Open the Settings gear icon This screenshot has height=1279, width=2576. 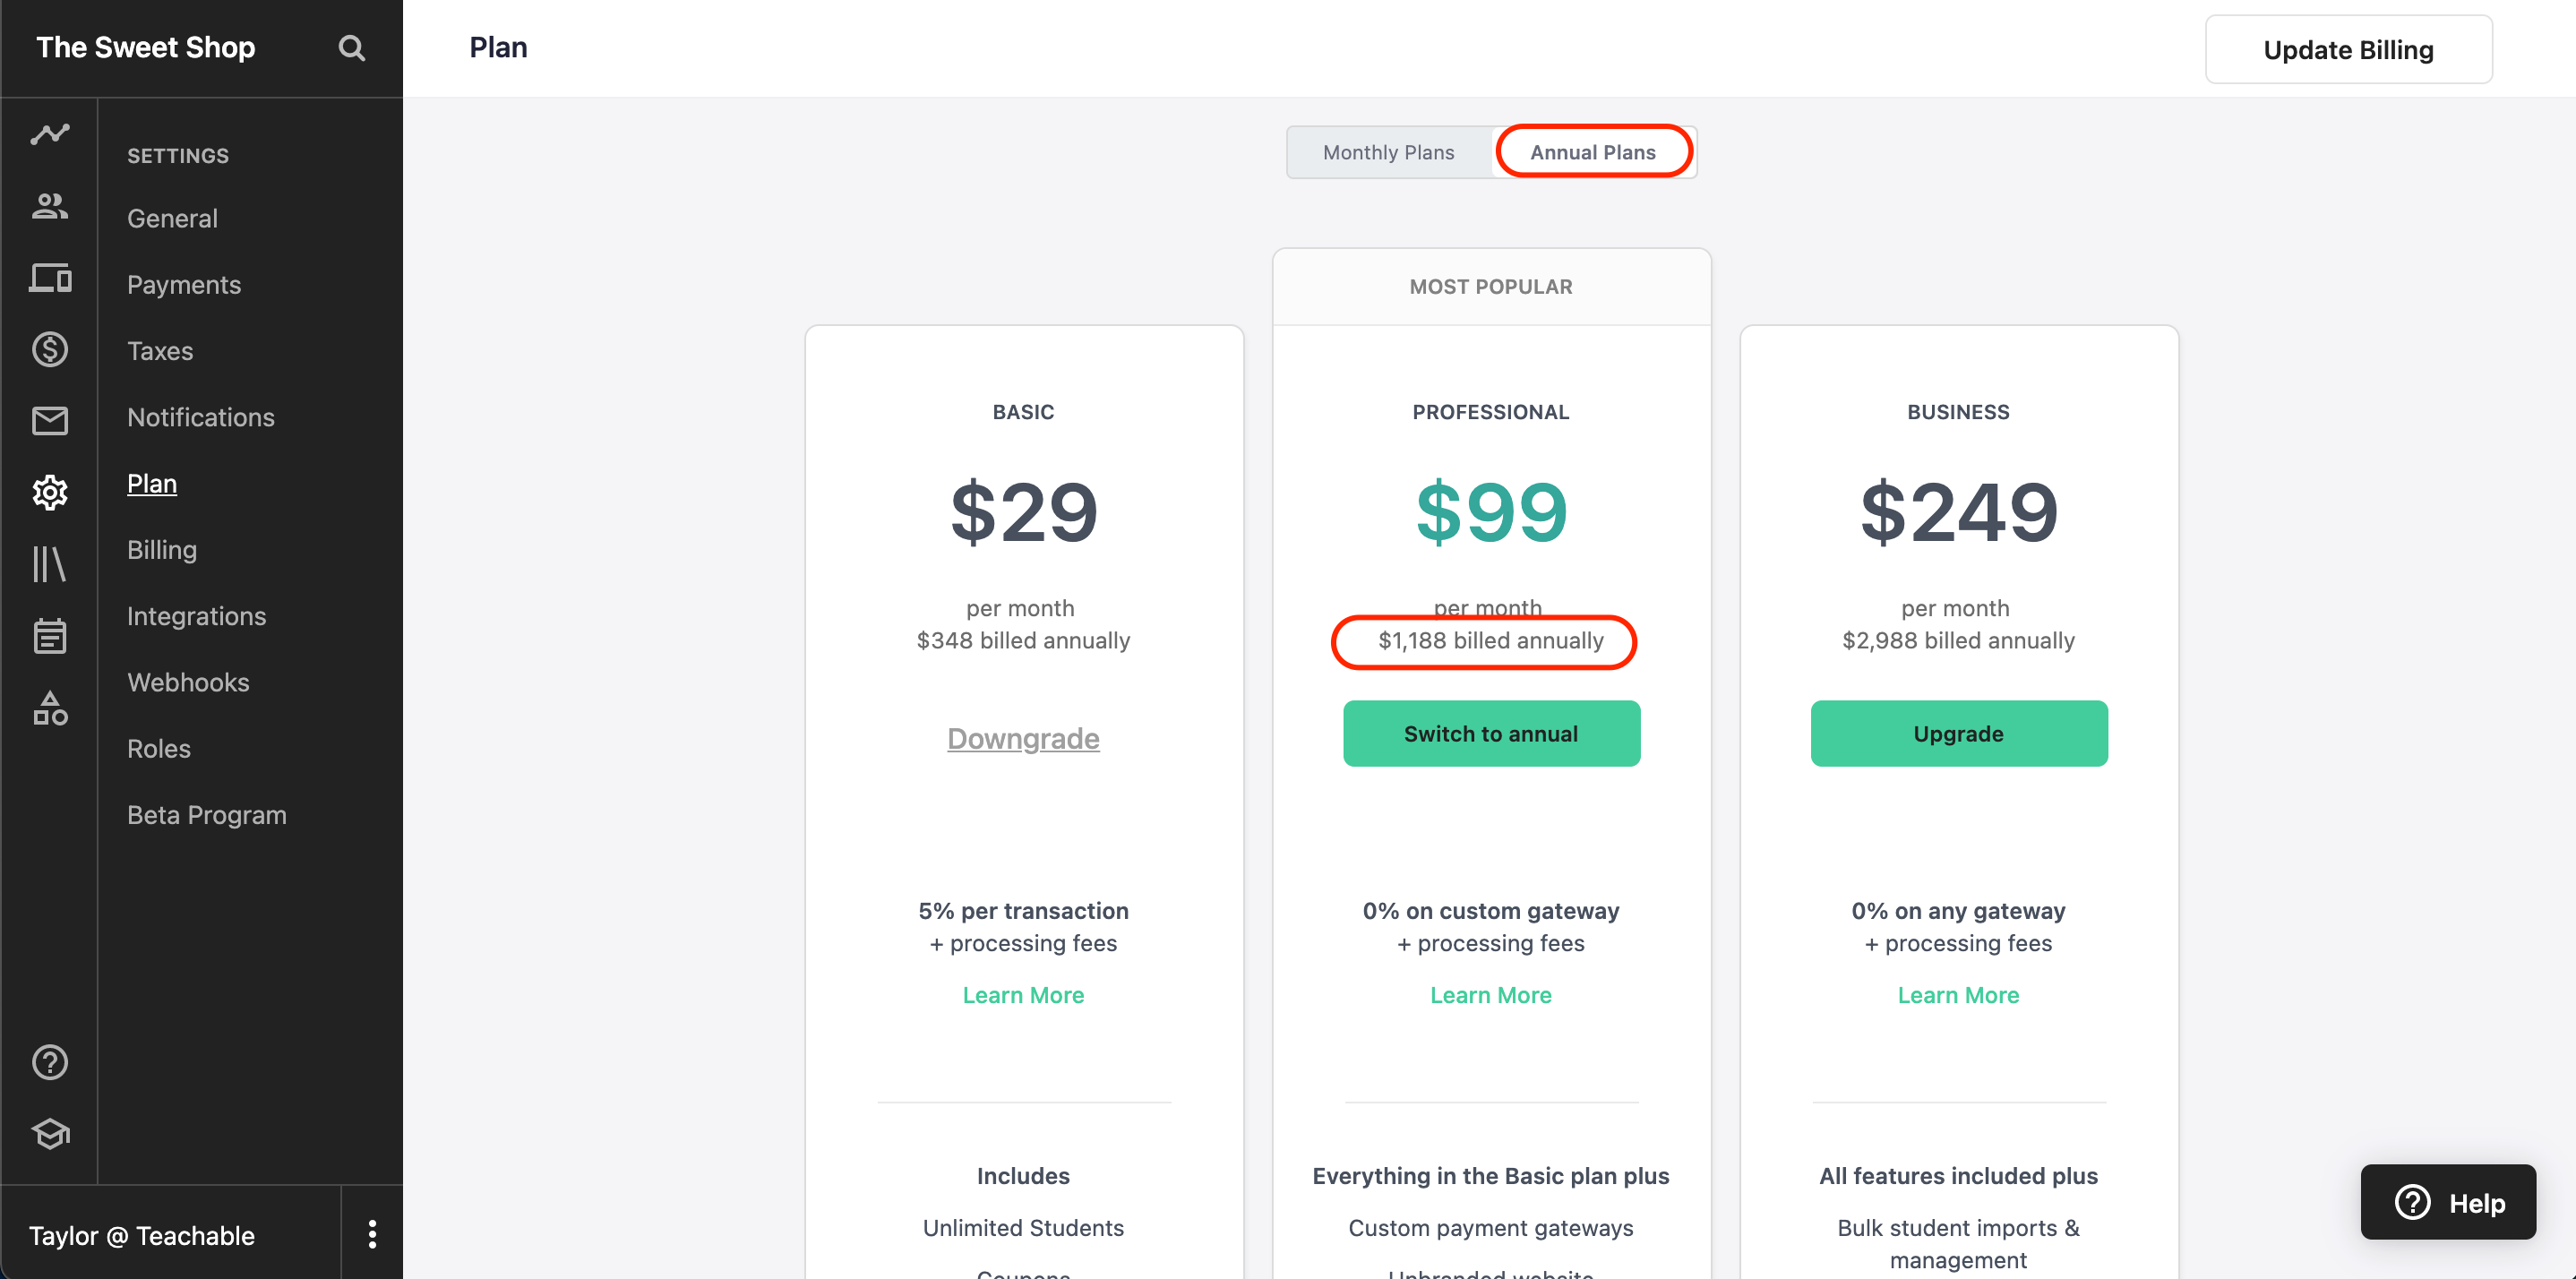coord(49,492)
